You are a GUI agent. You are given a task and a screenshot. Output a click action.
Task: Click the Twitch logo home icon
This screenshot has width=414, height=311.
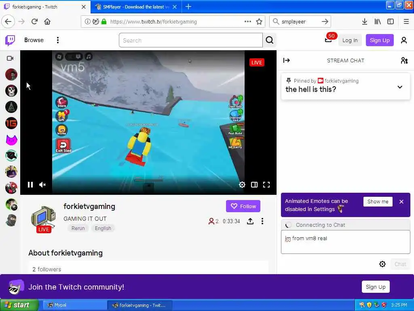tap(10, 40)
